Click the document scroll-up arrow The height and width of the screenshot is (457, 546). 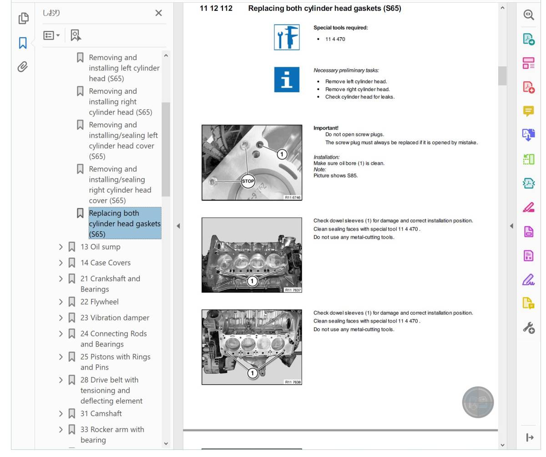(502, 8)
